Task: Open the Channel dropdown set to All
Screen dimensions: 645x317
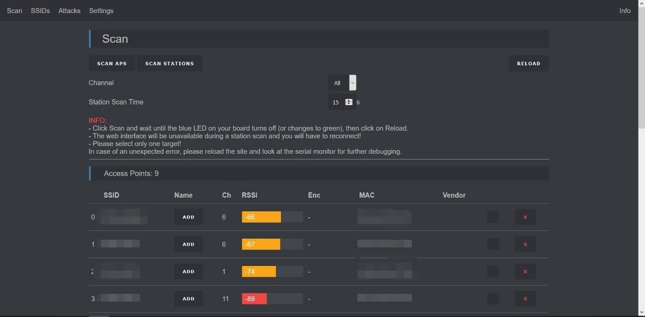Action: [x=342, y=83]
